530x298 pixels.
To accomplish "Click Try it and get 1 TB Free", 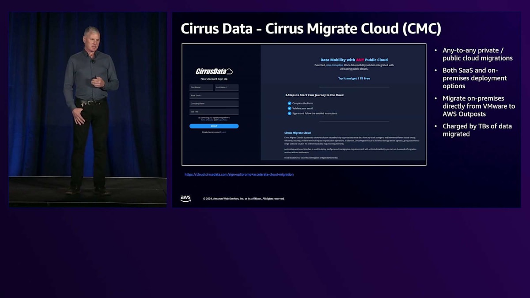I will point(354,78).
